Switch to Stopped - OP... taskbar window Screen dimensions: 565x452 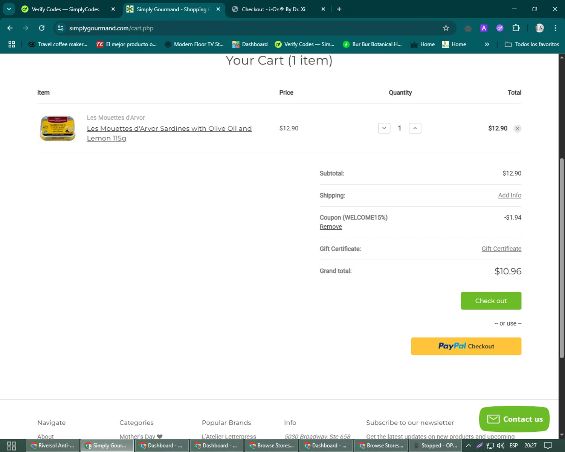click(436, 446)
